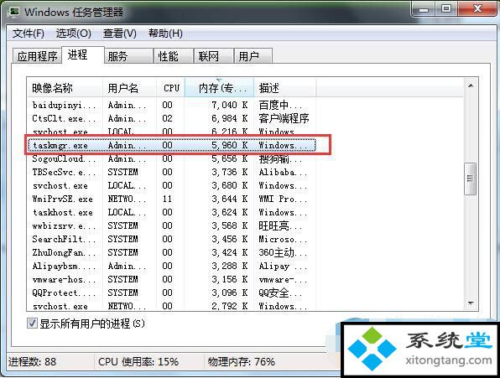Select the vmware-hos... process row
The width and height of the screenshot is (500, 378).
[171, 279]
